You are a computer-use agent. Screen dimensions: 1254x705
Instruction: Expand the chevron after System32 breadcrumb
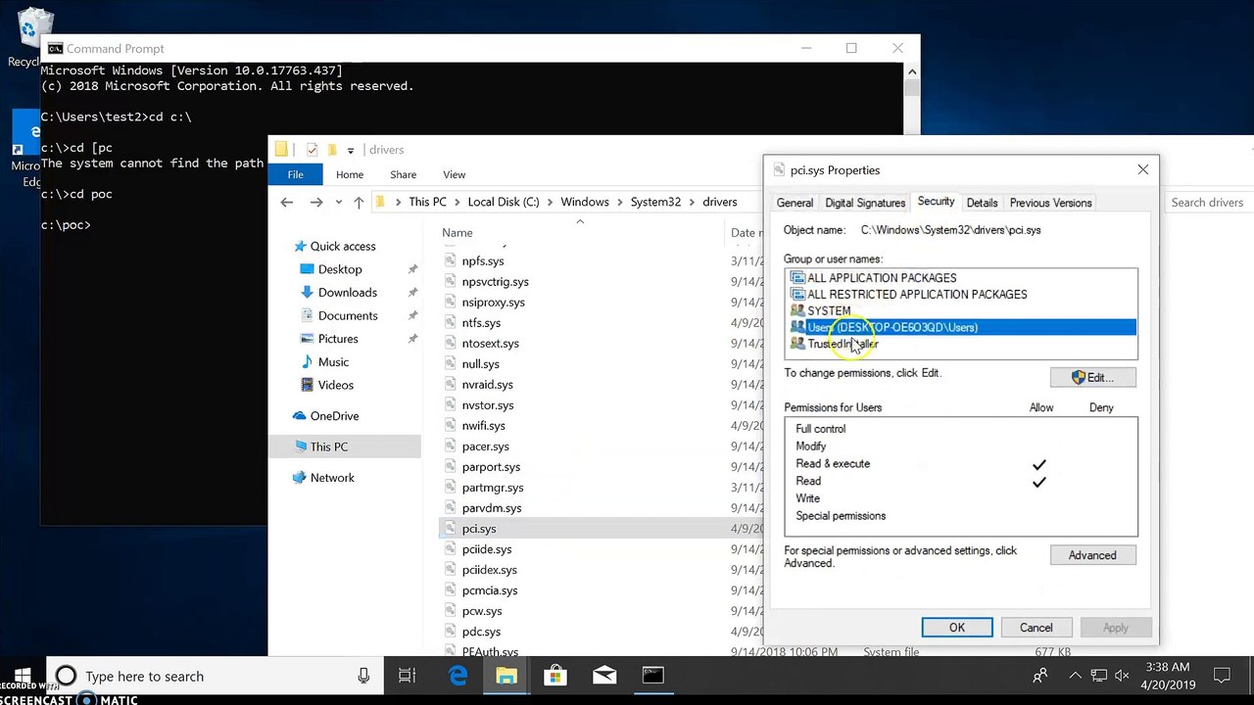click(x=692, y=202)
